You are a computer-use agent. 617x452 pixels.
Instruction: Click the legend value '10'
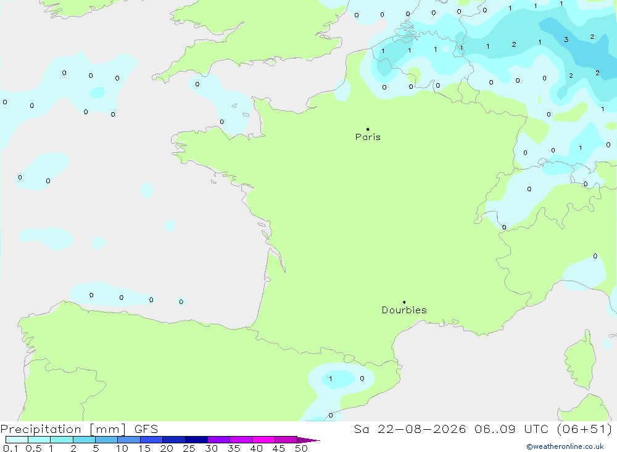[122, 448]
